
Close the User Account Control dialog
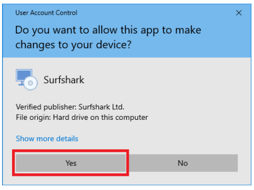point(239,13)
